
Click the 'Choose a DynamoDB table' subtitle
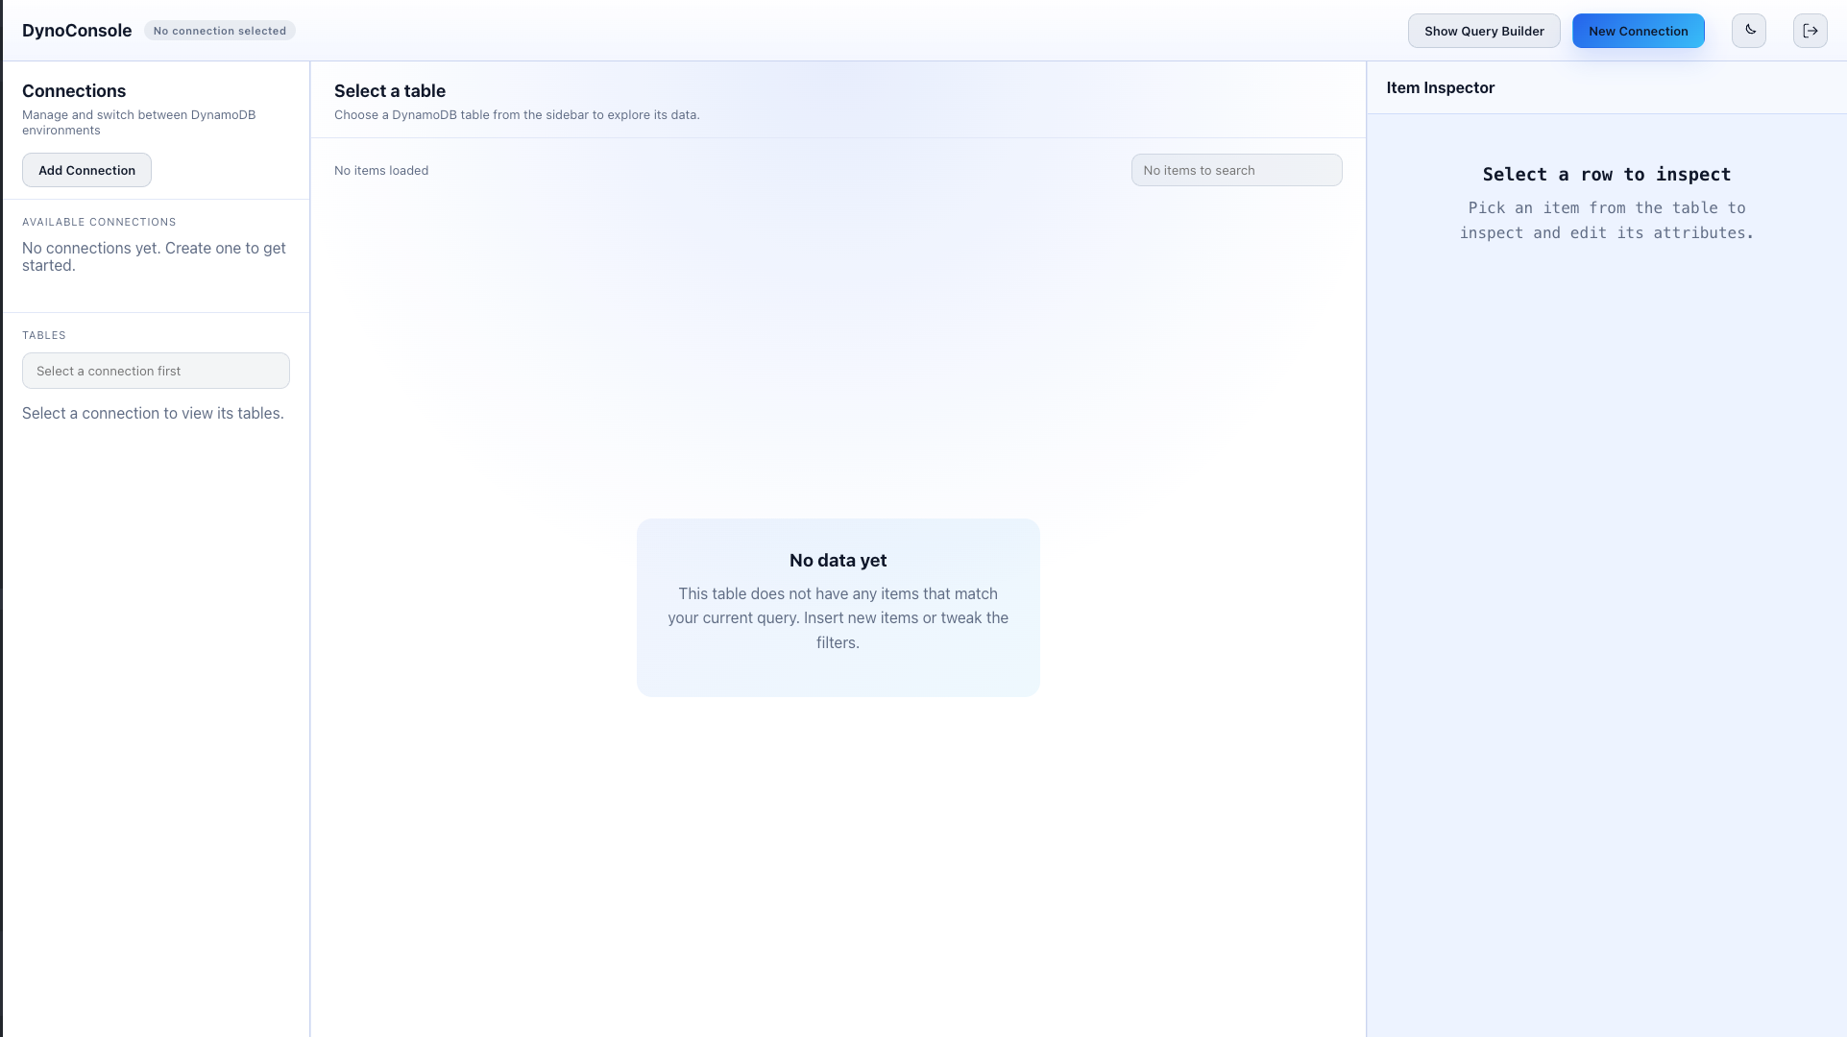point(517,115)
